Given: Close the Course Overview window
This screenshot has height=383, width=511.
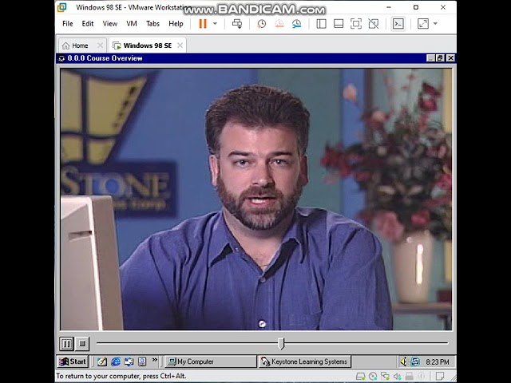Looking at the screenshot, I should [450, 58].
